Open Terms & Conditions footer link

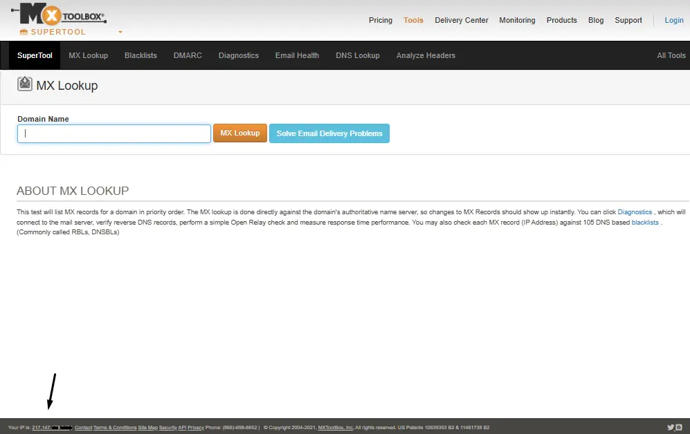(x=115, y=428)
